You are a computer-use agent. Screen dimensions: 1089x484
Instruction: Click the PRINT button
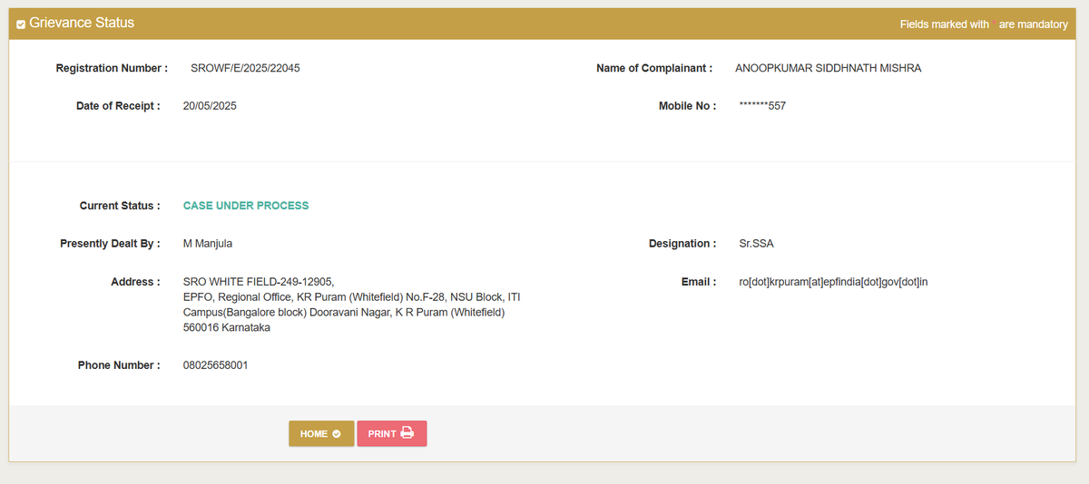391,433
